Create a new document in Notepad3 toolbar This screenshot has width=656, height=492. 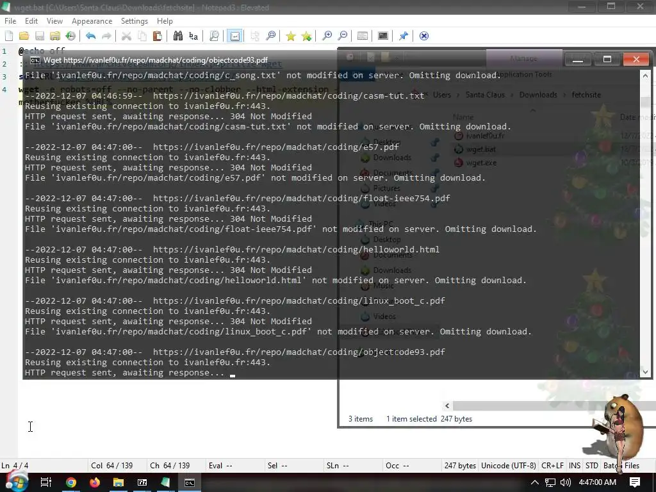(x=9, y=36)
